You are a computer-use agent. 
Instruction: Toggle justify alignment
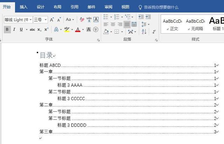(x=127, y=24)
